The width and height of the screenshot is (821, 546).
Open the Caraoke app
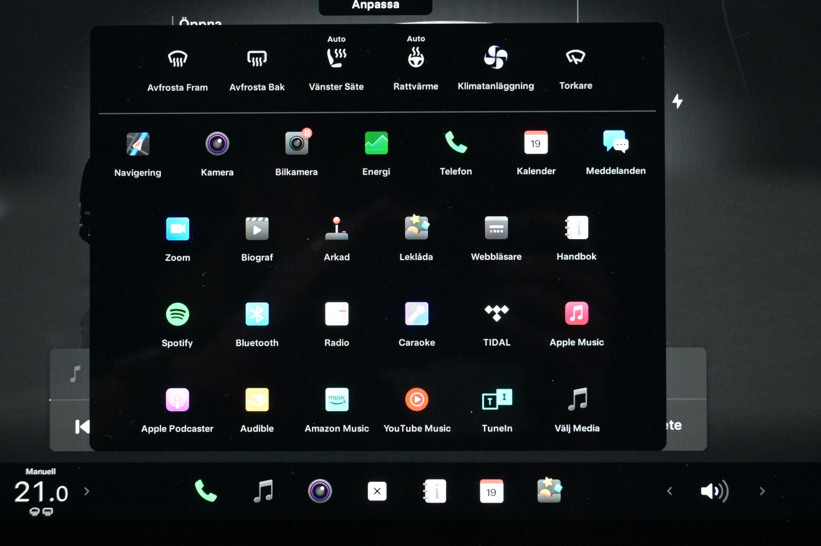coord(417,314)
